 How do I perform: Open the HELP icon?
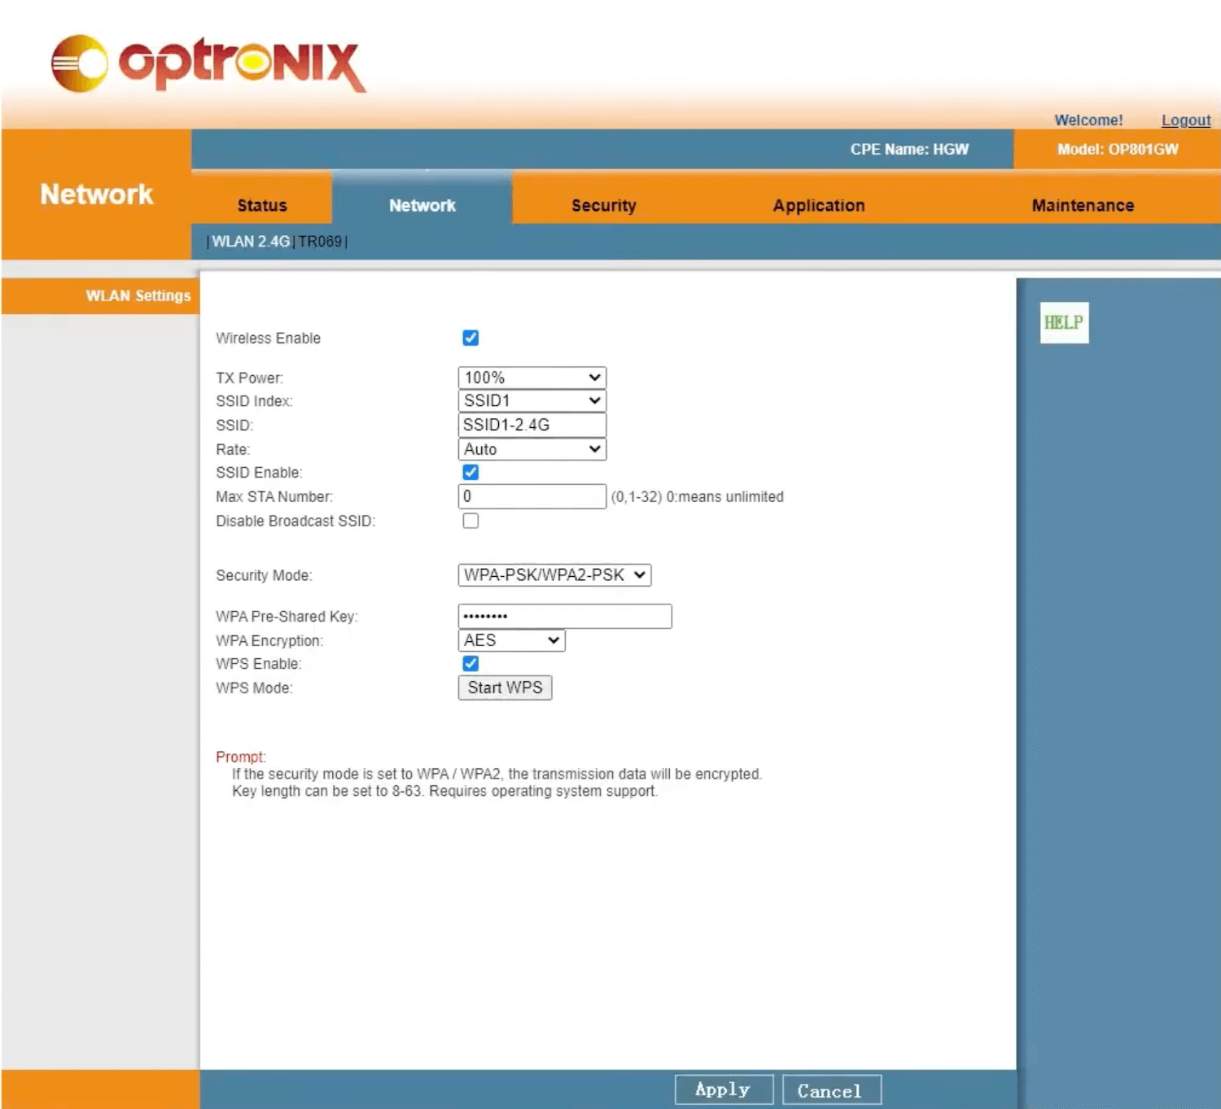click(1063, 323)
